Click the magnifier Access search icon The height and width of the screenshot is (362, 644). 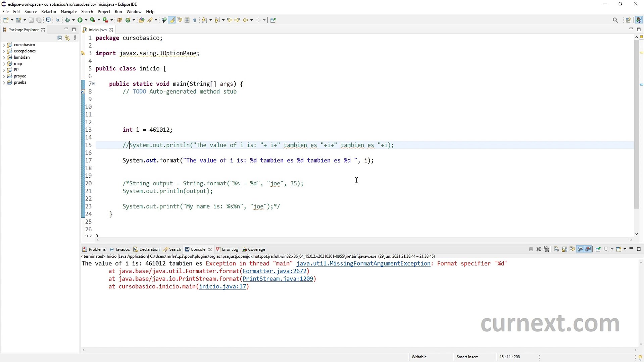pos(615,20)
